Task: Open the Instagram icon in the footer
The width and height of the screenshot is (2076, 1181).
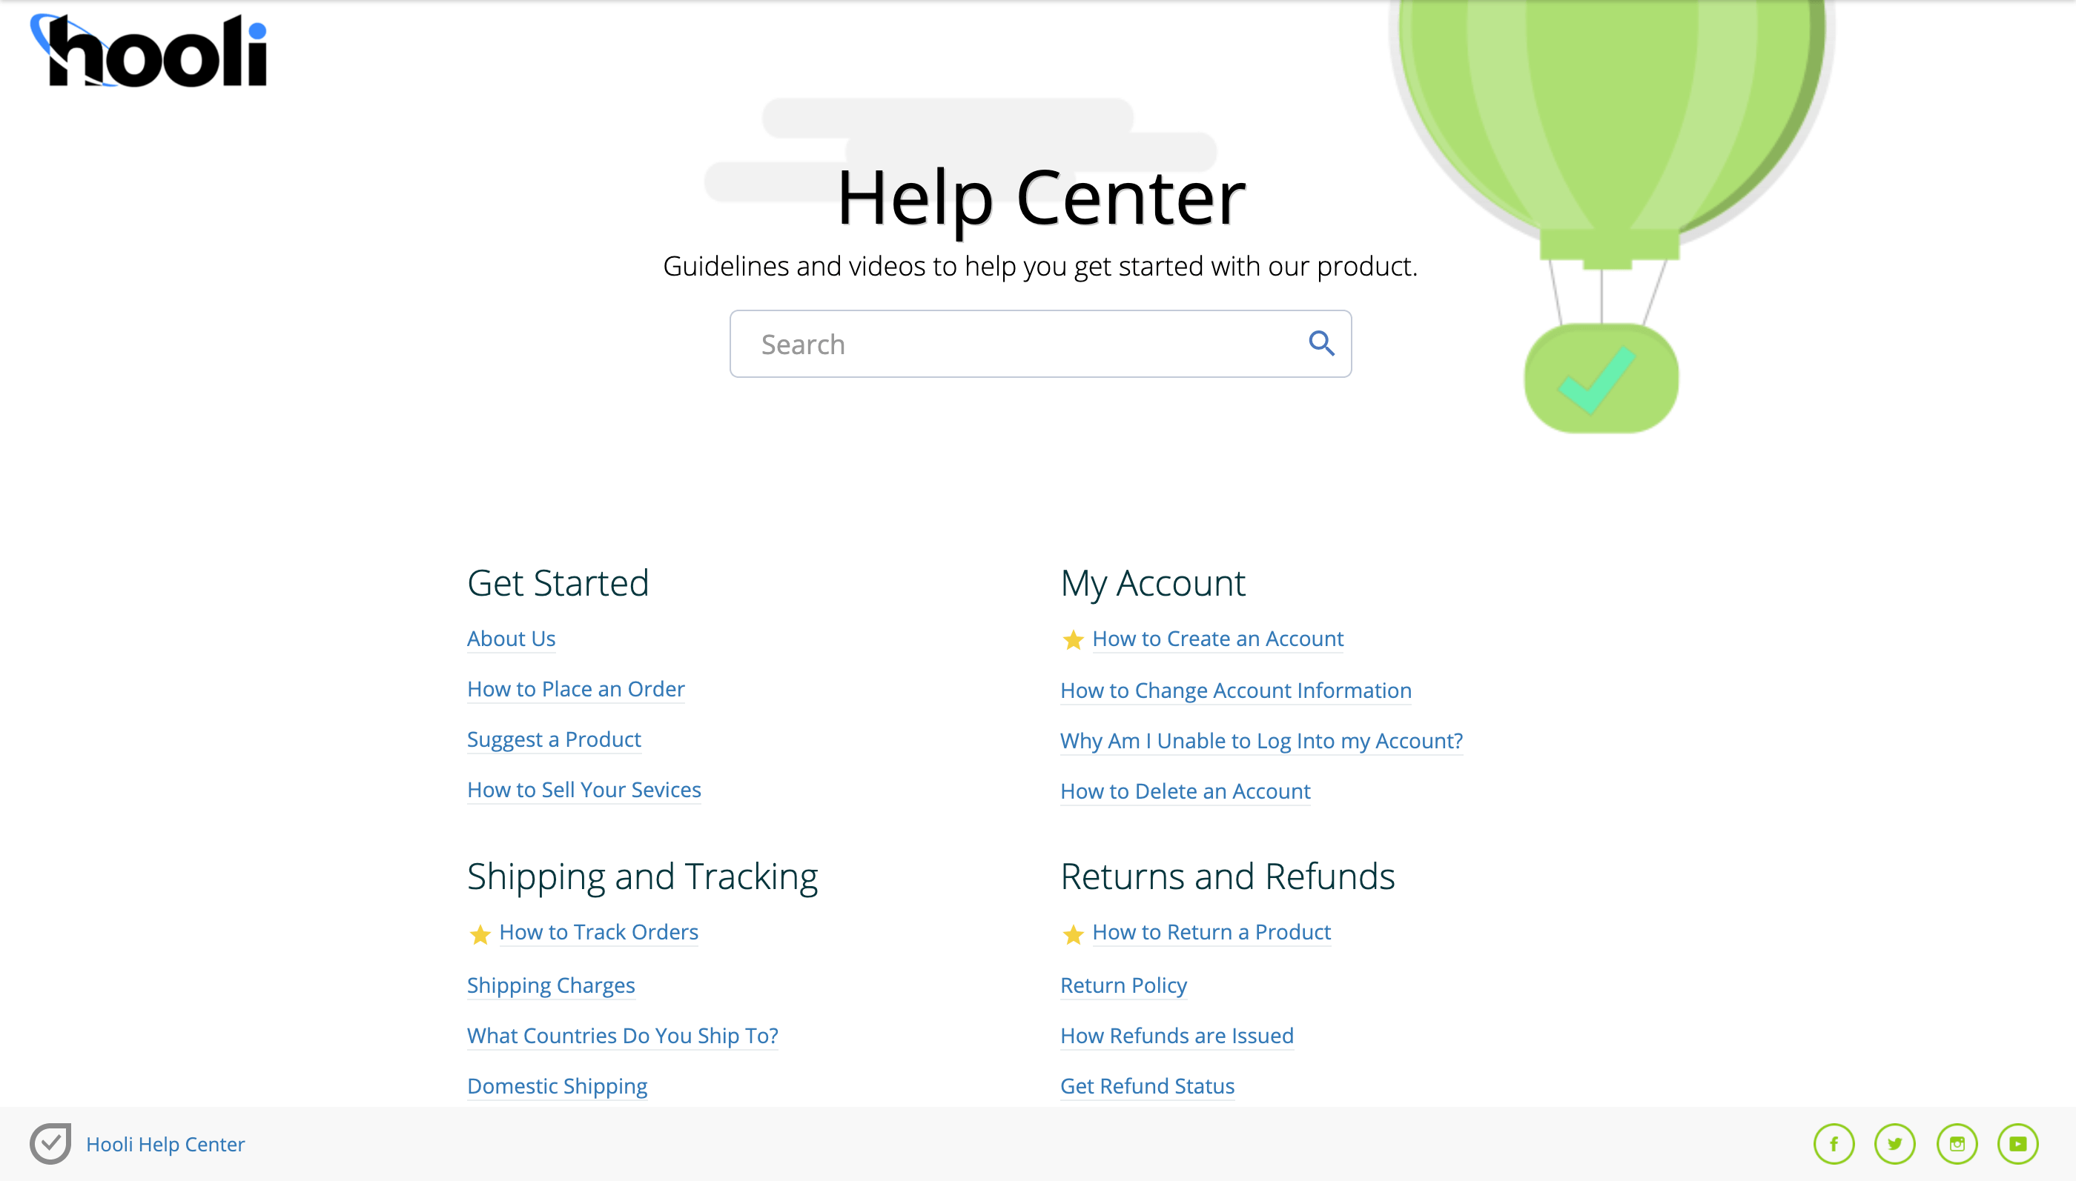Action: coord(1957,1144)
